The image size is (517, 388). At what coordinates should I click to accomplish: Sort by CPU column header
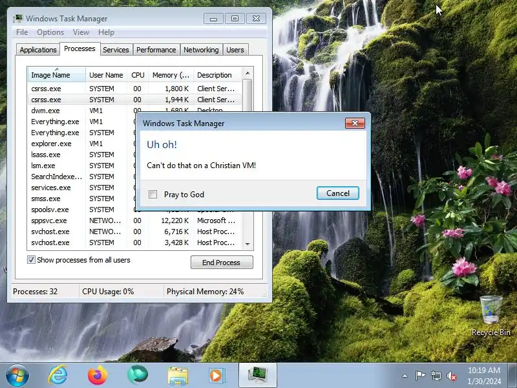tap(138, 75)
